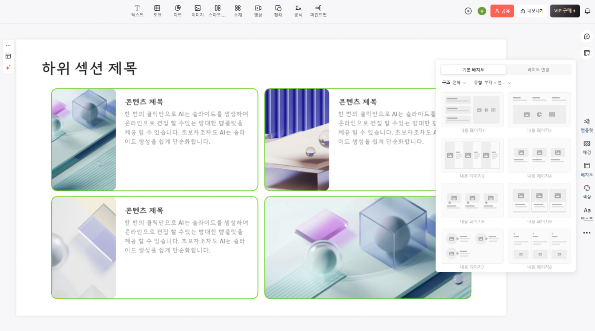The image size is (595, 331).
Task: Click the 차트 (chart) icon
Action: 177,11
